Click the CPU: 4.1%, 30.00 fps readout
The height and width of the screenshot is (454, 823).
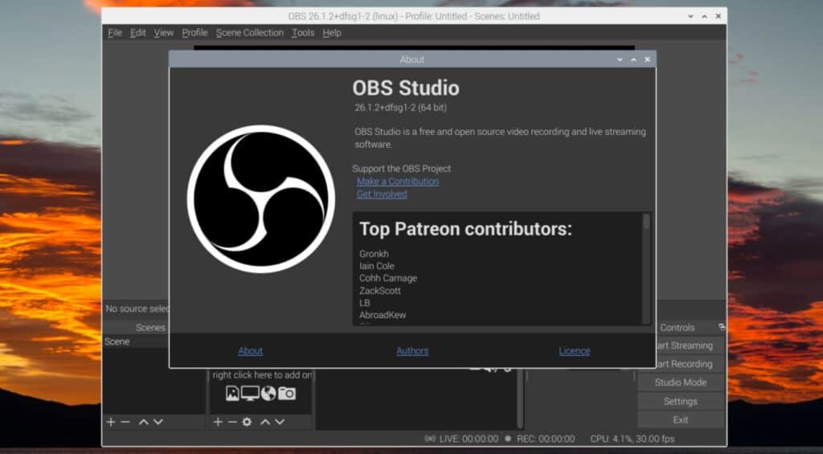pos(632,439)
